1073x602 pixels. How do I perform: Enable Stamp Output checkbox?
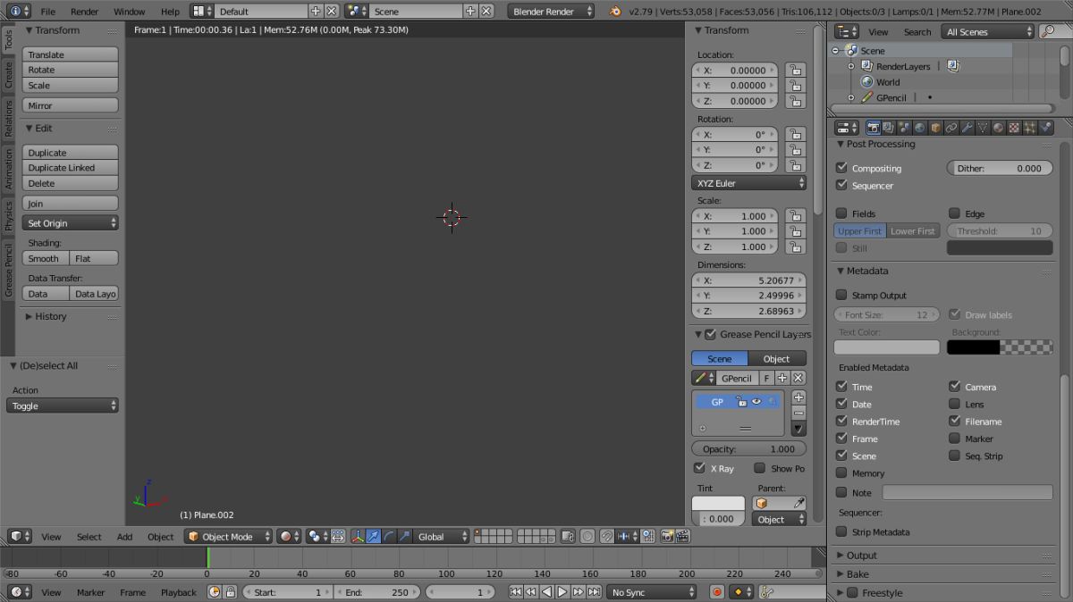coord(841,295)
